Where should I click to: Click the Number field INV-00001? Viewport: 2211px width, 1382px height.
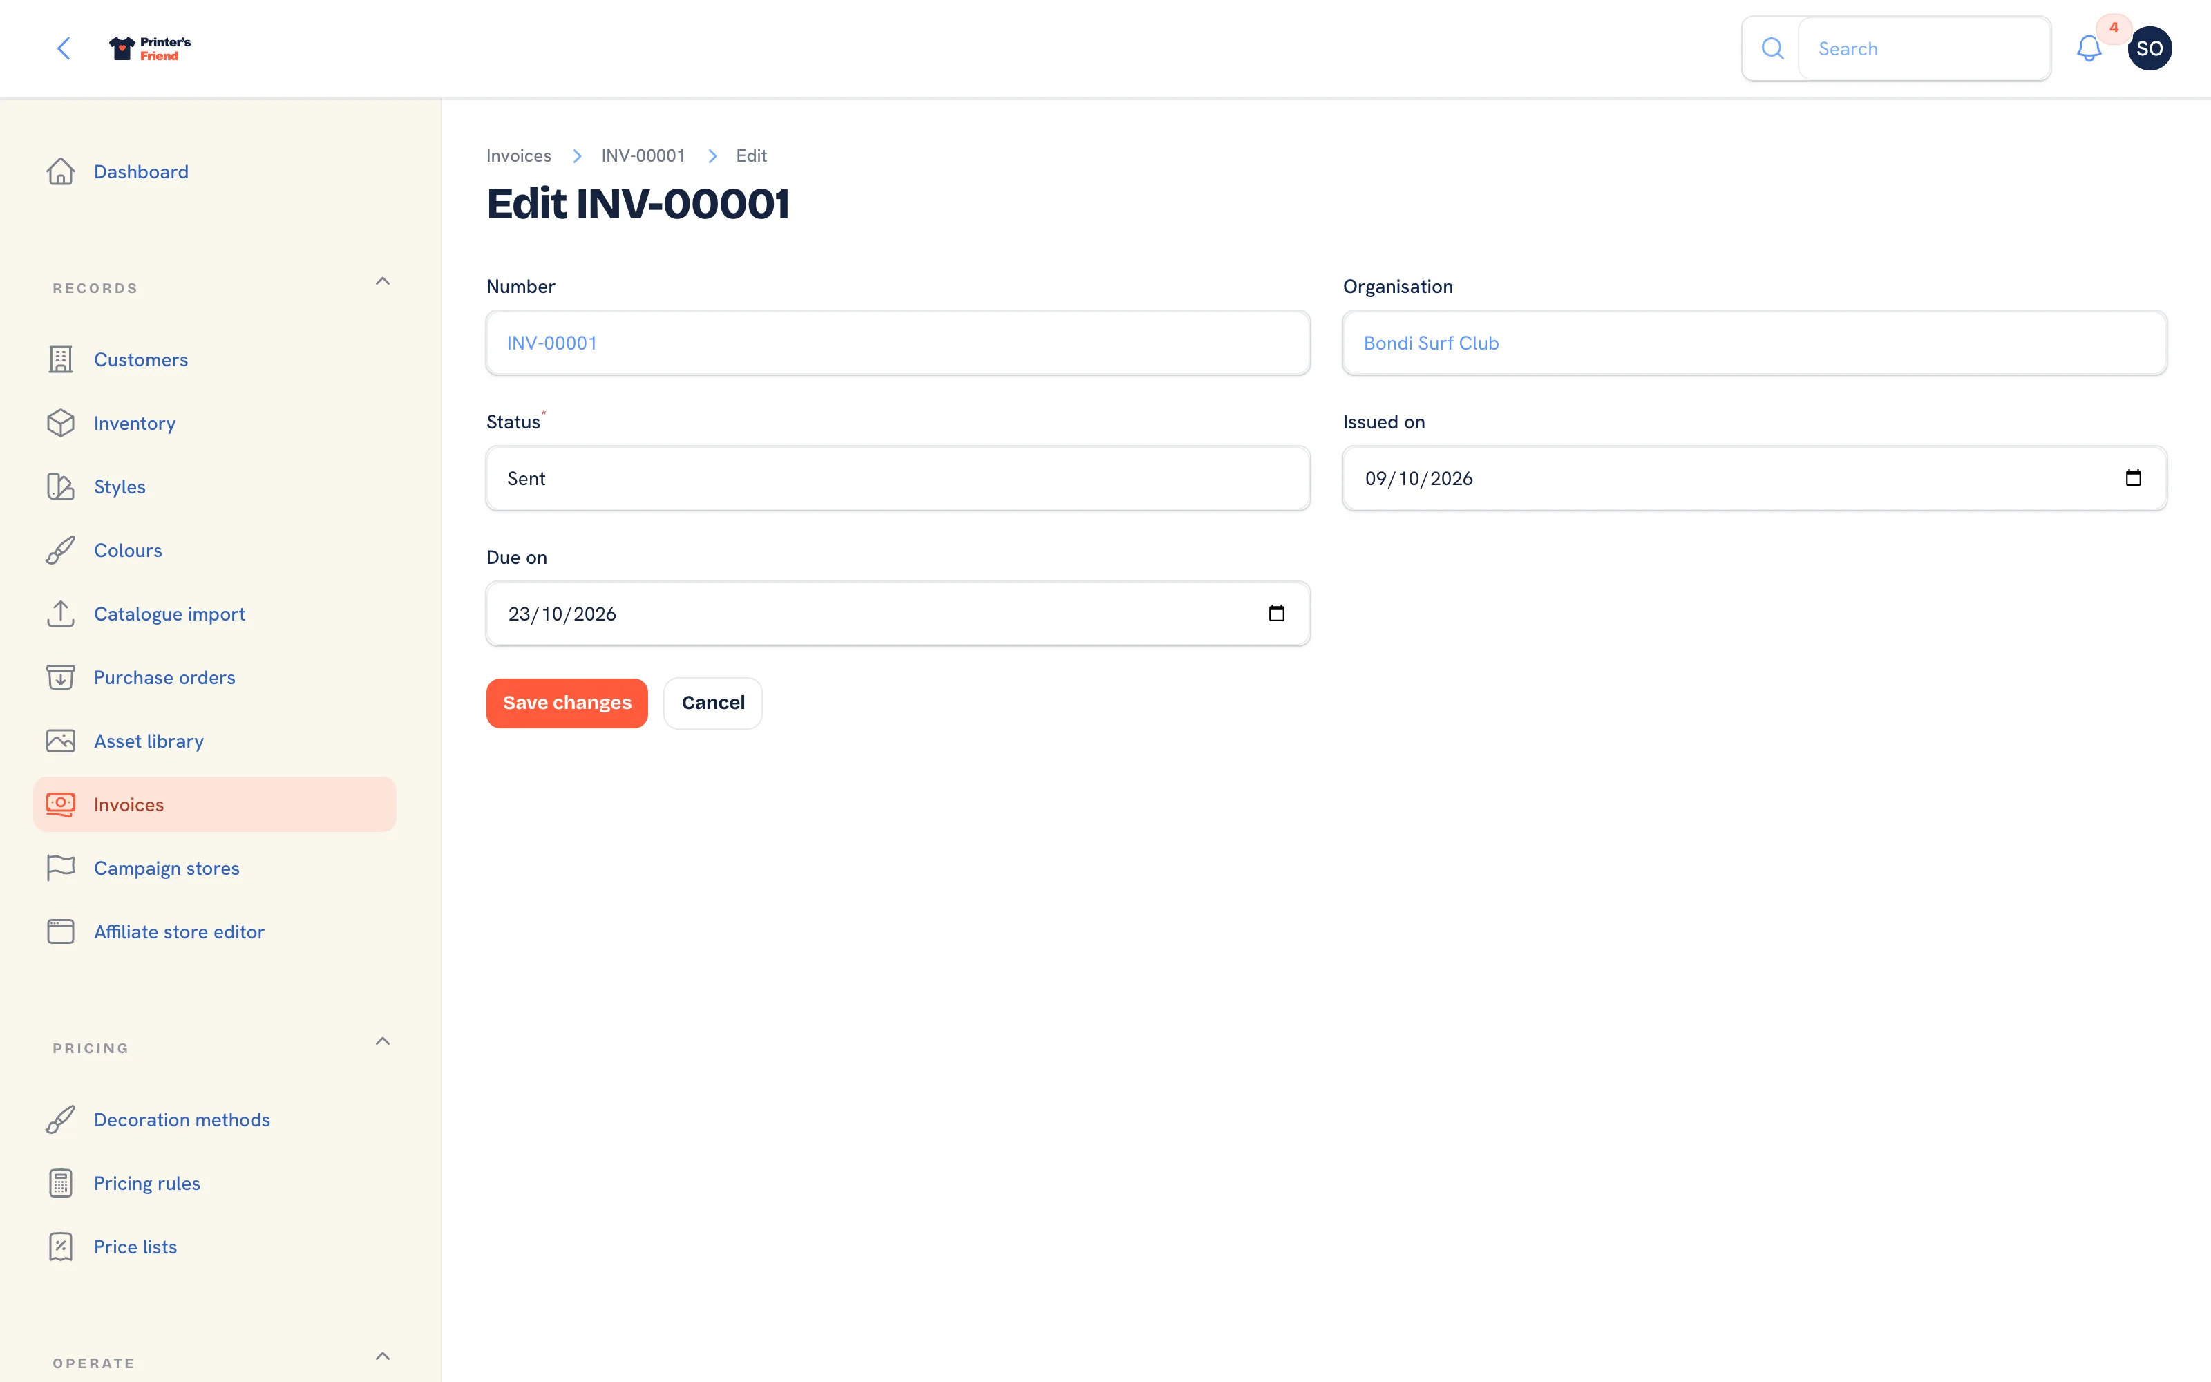(x=898, y=343)
